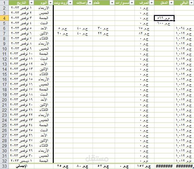This screenshot has width=194, height=169.
Task: Select the الدخل header cell
Action: tap(164, 3)
